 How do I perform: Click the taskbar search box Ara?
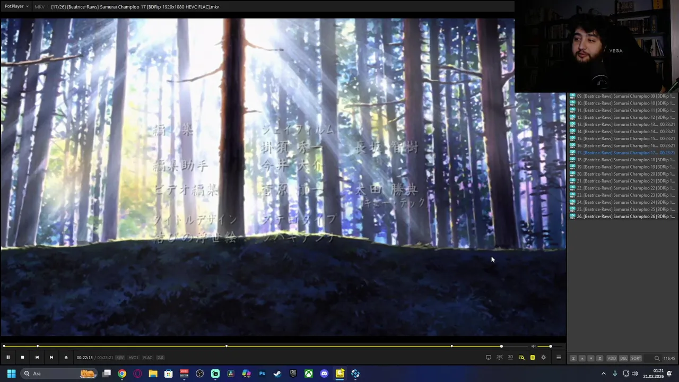59,374
